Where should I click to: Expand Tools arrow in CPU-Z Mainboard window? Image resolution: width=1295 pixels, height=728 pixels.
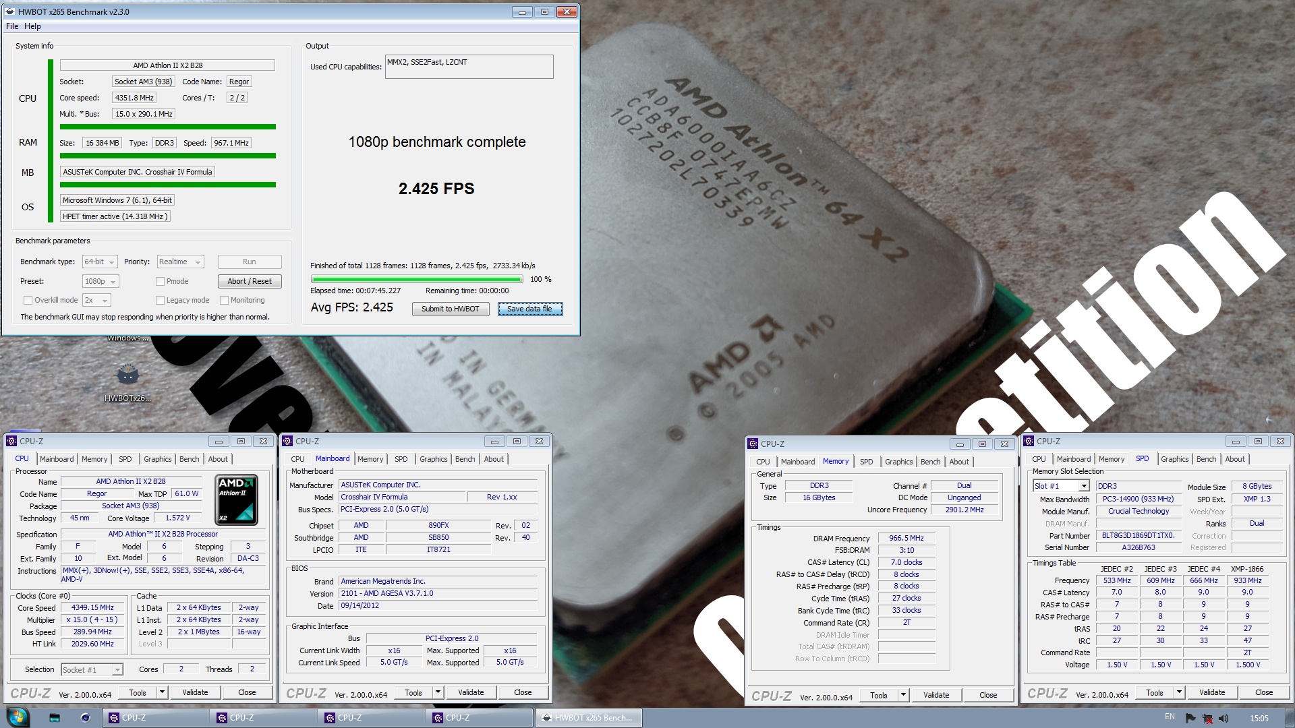pyautogui.click(x=438, y=692)
